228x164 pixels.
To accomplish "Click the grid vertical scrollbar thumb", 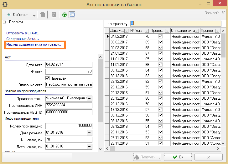I will coord(223,46).
